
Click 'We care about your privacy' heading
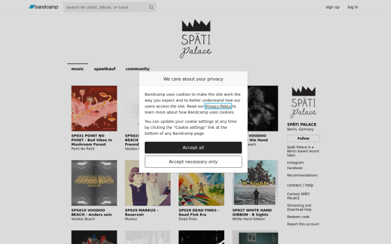(194, 79)
